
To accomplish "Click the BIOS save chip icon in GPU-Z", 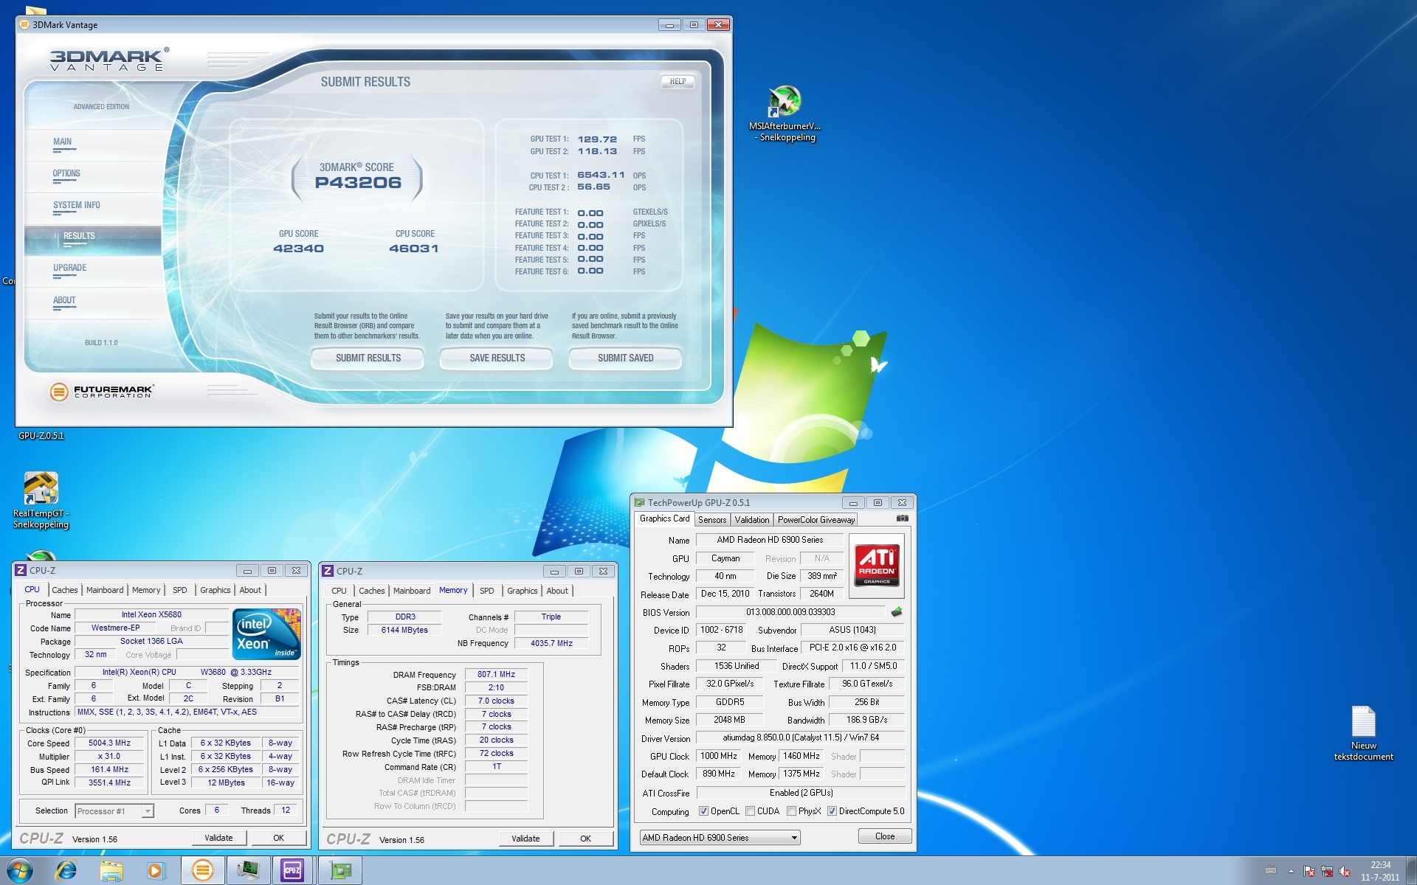I will point(897,612).
